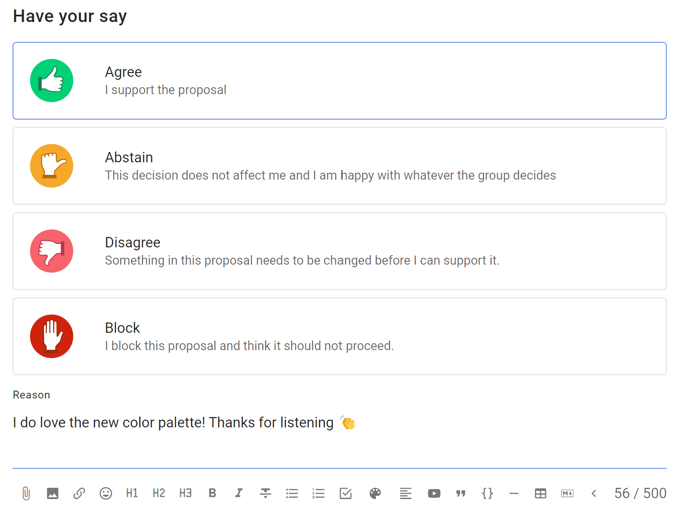The height and width of the screenshot is (512, 681).
Task: Apply bold formatting
Action: coord(212,493)
